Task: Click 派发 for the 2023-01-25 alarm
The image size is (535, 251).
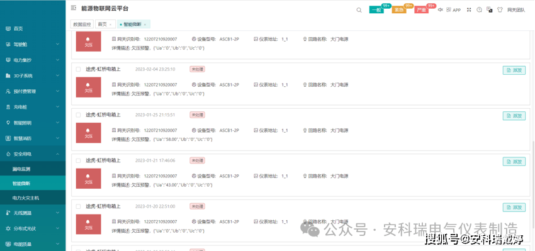Action: (514, 116)
